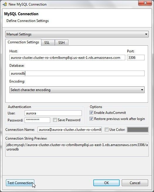
Task: Toggle the Save Password checkbox
Action: [55, 120]
